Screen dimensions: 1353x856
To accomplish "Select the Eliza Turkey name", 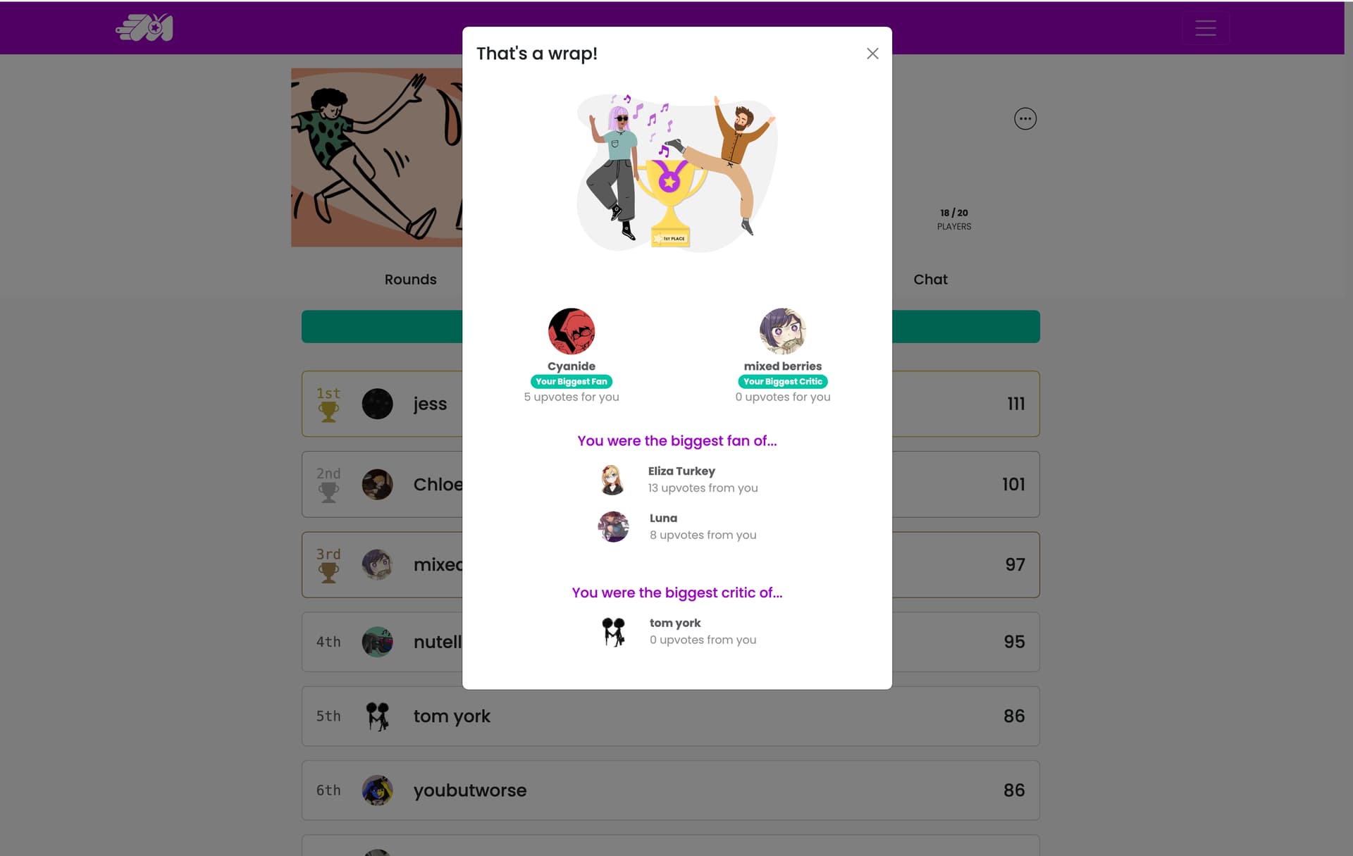I will click(x=681, y=471).
